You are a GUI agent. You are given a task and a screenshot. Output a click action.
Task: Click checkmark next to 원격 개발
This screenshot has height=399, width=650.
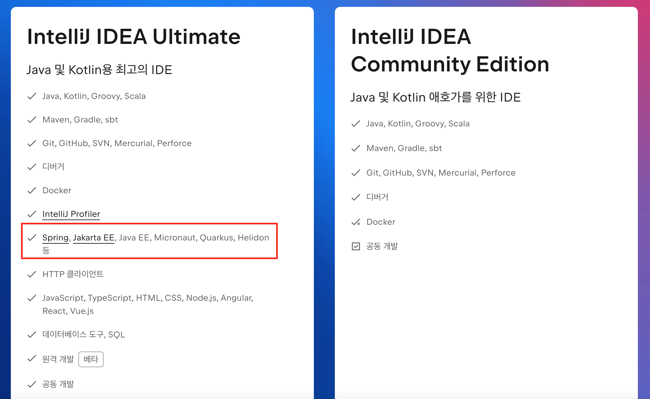tap(32, 359)
